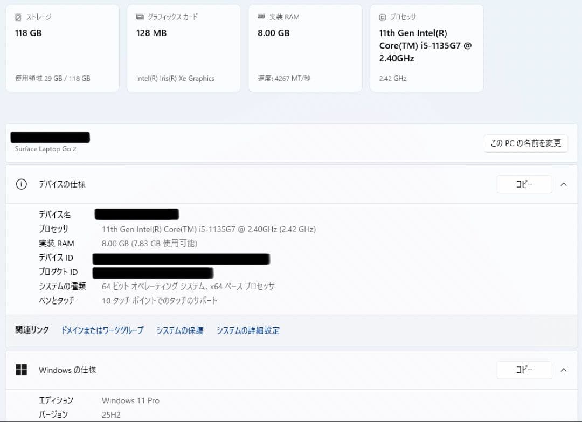
Task: Copy device specifications with コピー button
Action: point(524,184)
